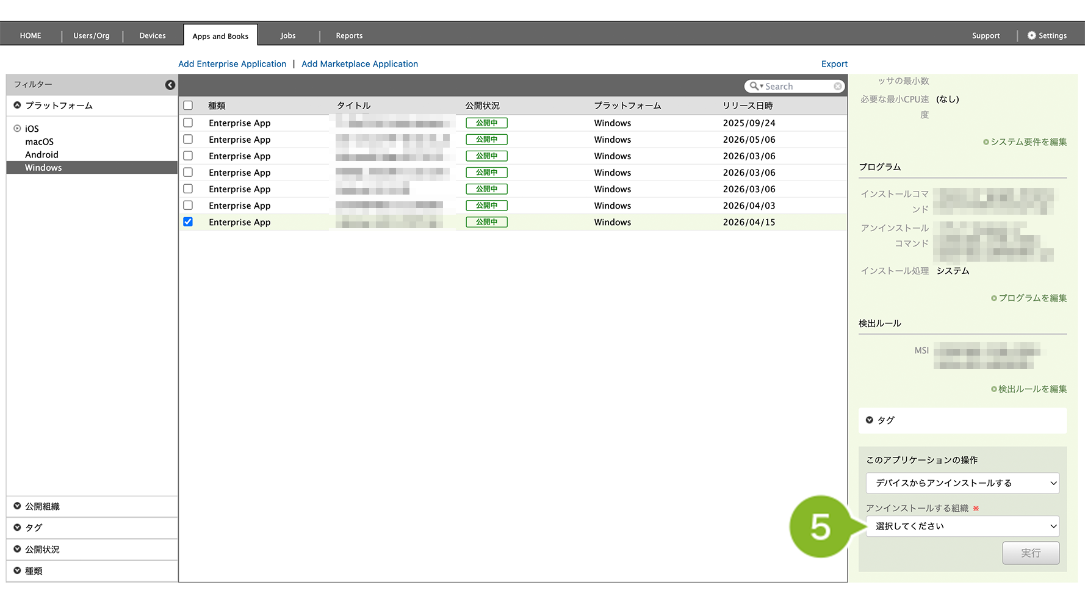Clear the search field with X icon

838,87
